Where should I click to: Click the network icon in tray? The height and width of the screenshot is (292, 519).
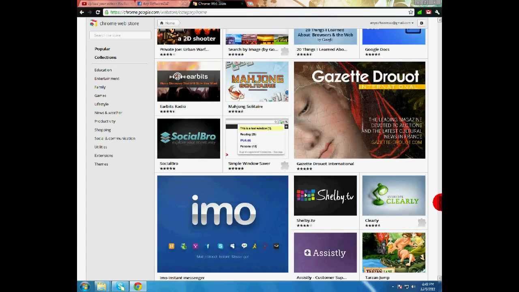(x=407, y=287)
